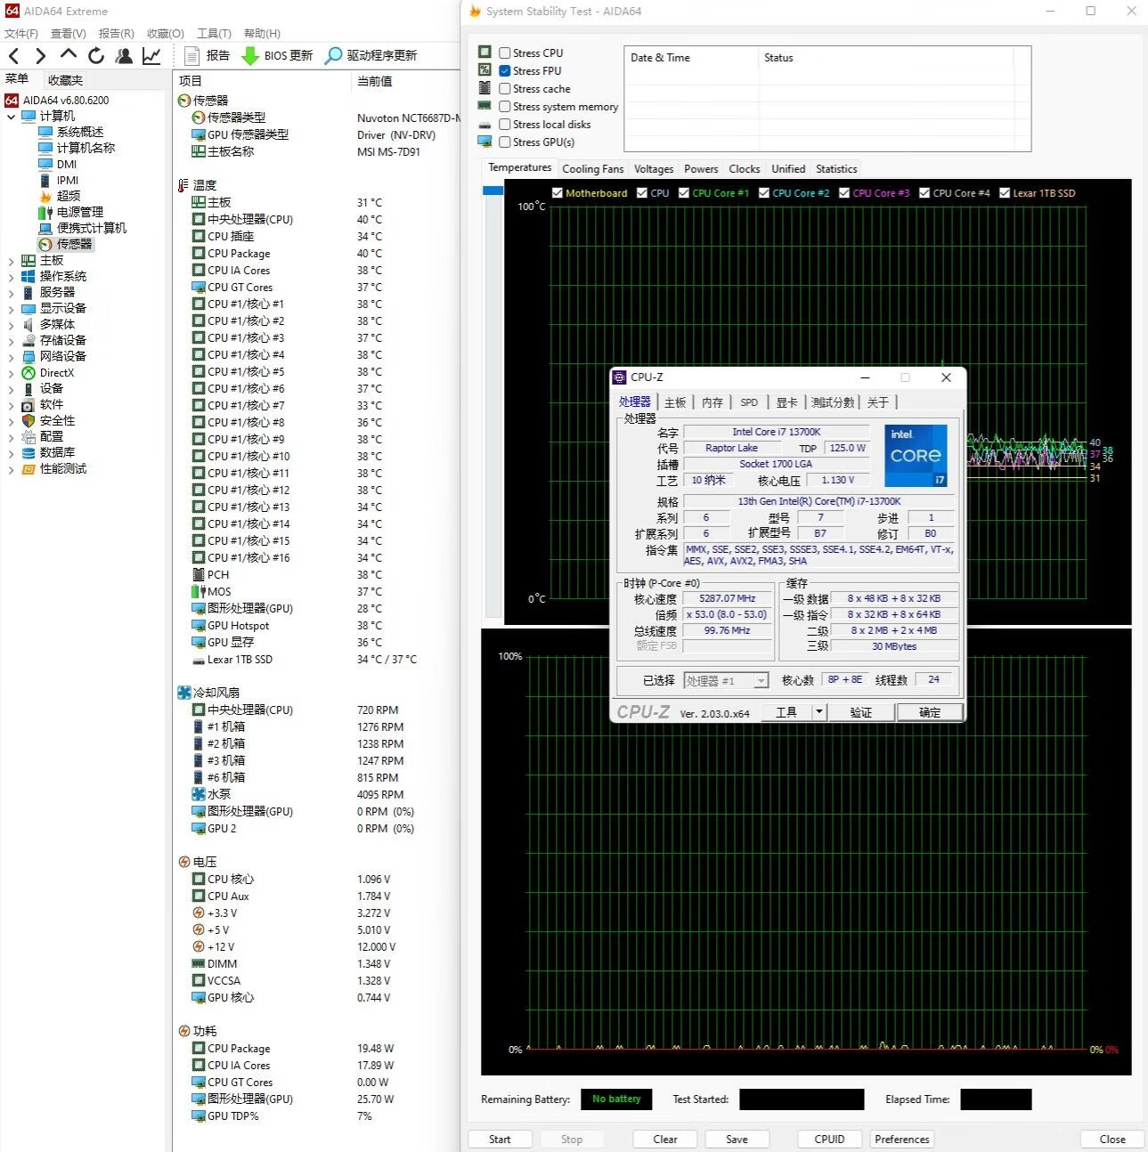Select 超频 in the sidebar tree
1148x1152 pixels.
click(x=69, y=196)
